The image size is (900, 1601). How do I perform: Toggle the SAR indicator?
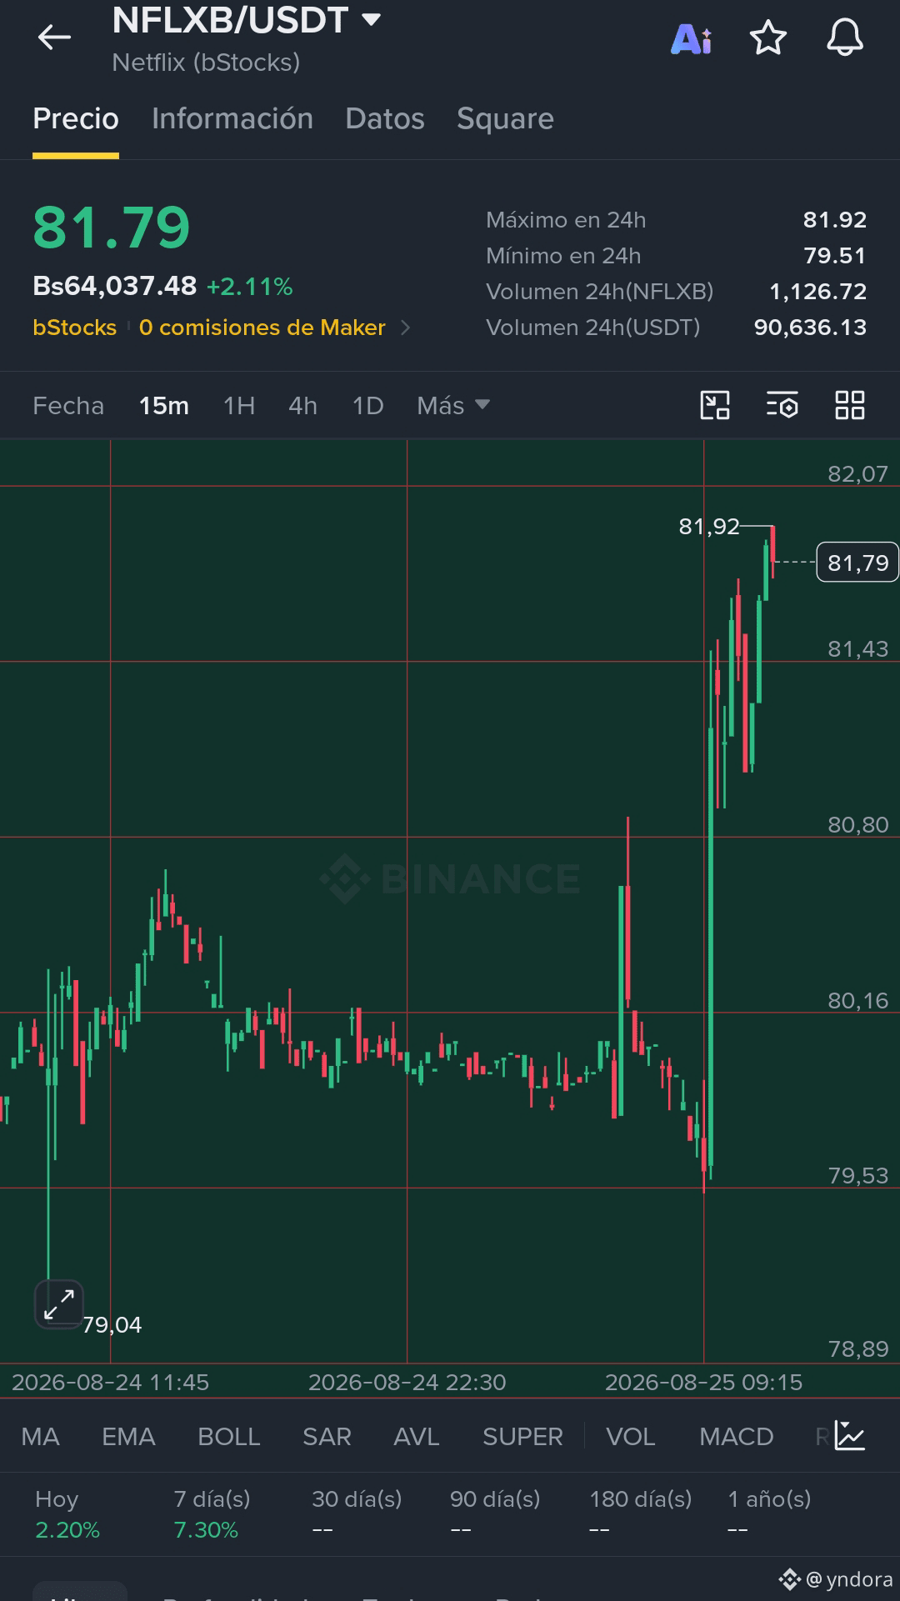click(327, 1437)
